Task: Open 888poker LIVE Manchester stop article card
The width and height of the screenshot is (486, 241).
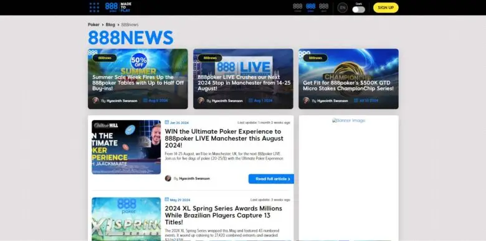Action: 243,78
